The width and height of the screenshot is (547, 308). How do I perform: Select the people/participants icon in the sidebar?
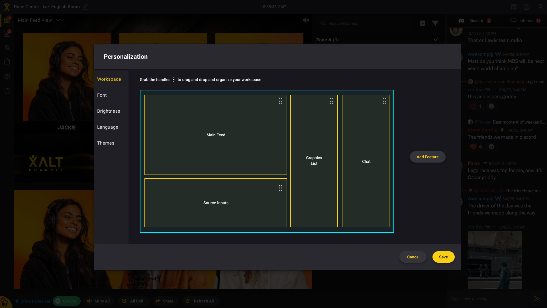coord(7,48)
